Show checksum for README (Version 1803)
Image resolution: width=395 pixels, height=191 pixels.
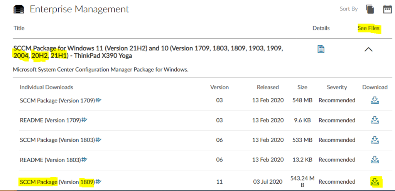(x=84, y=159)
